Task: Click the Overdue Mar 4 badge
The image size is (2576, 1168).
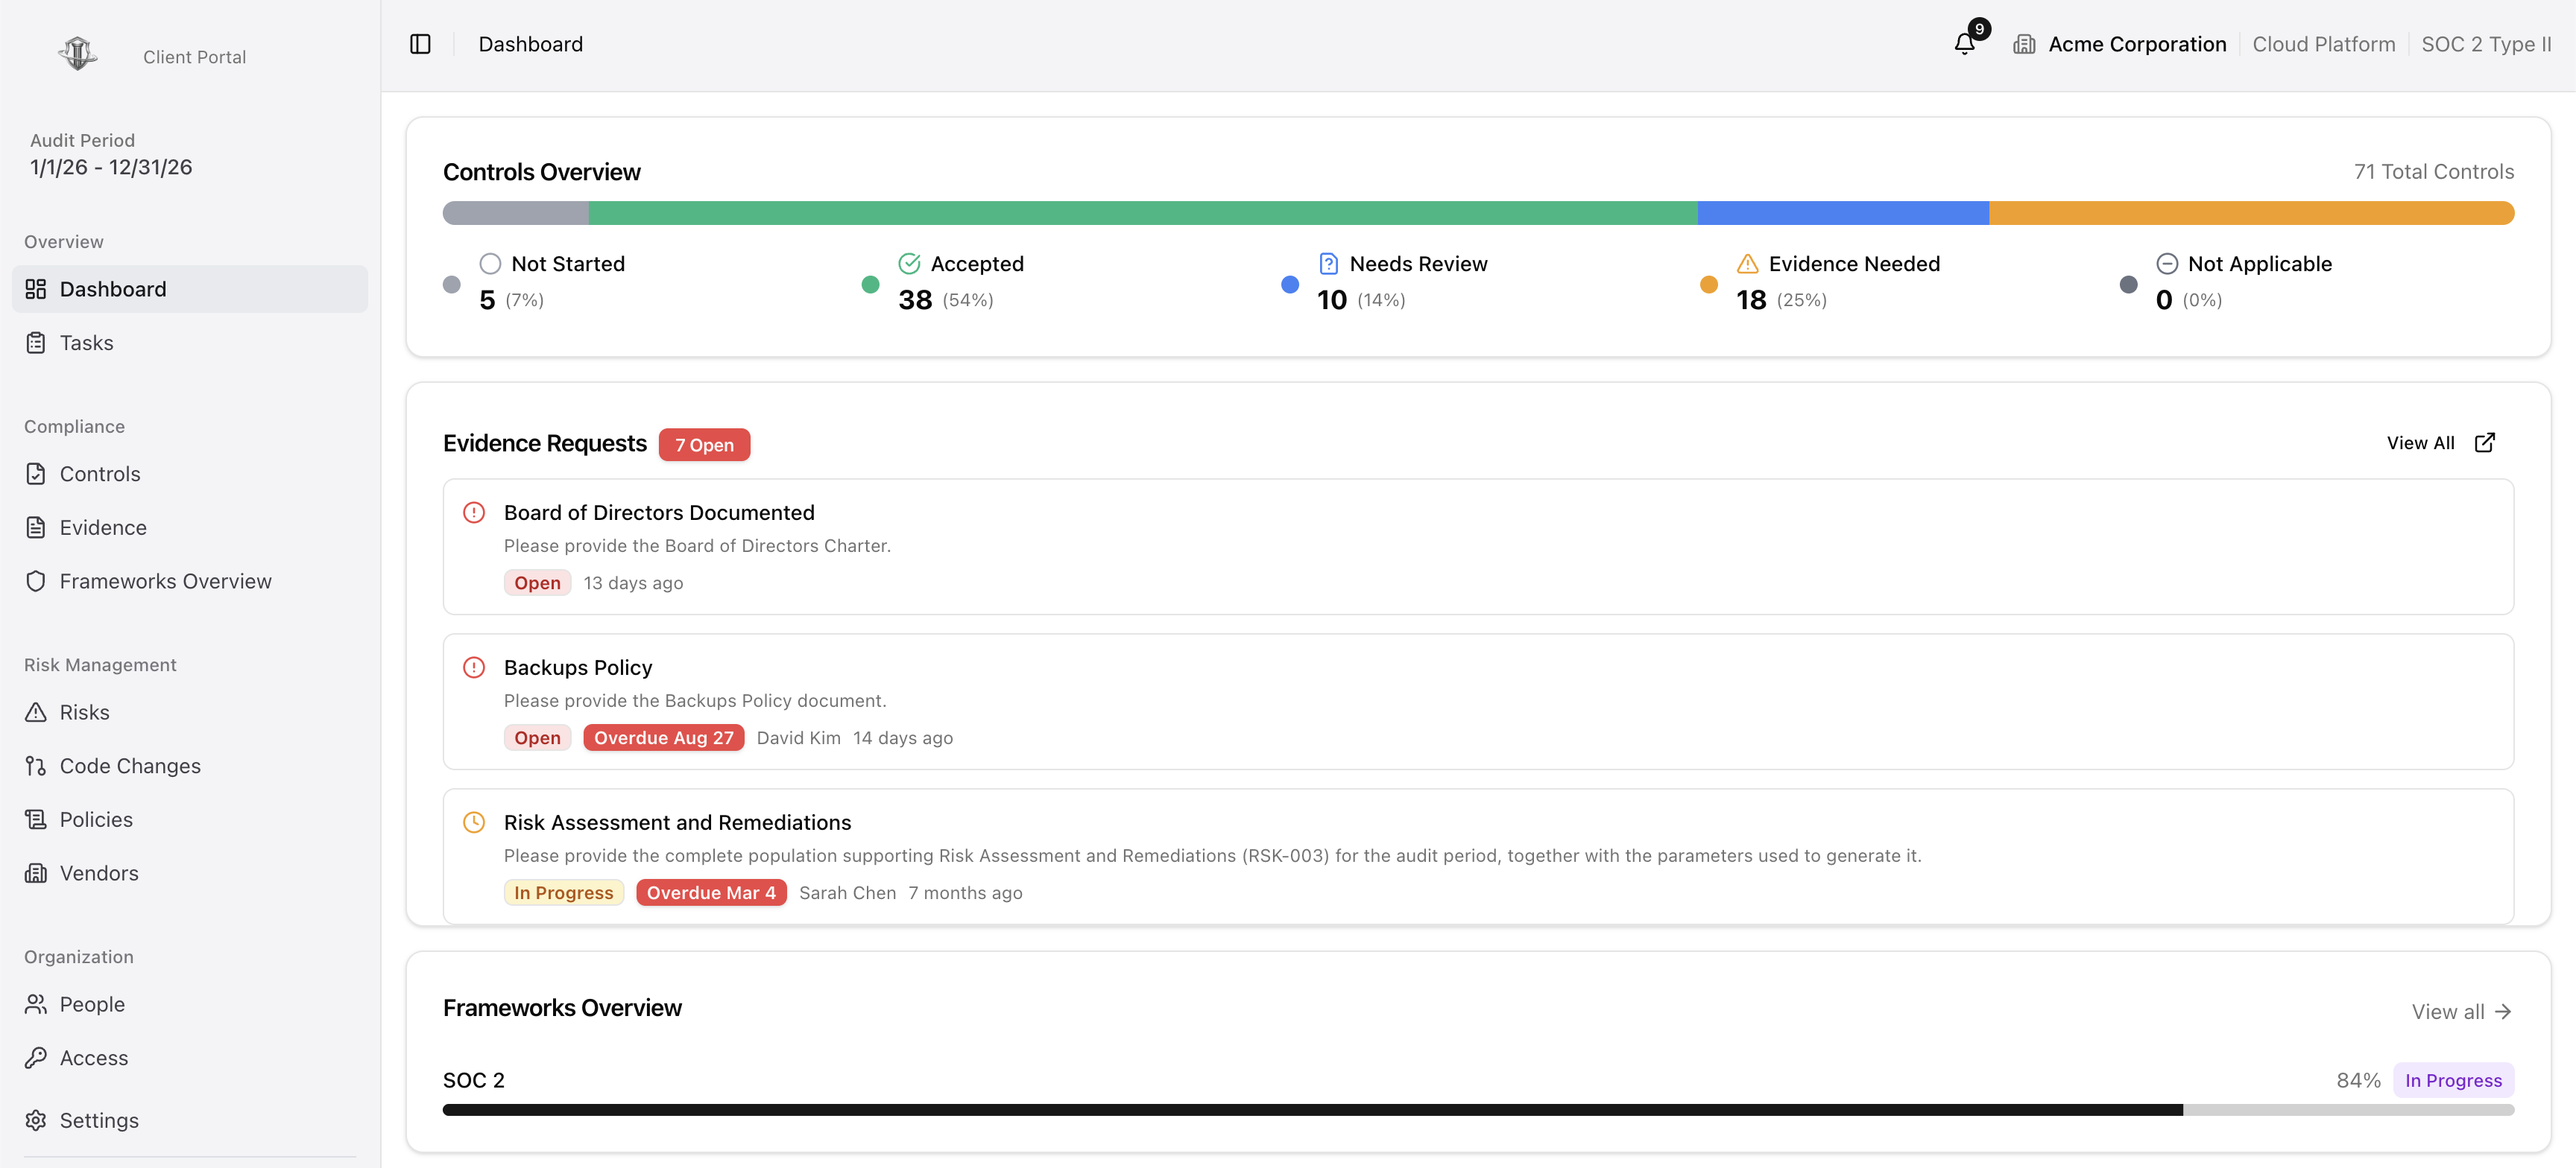Action: click(711, 892)
